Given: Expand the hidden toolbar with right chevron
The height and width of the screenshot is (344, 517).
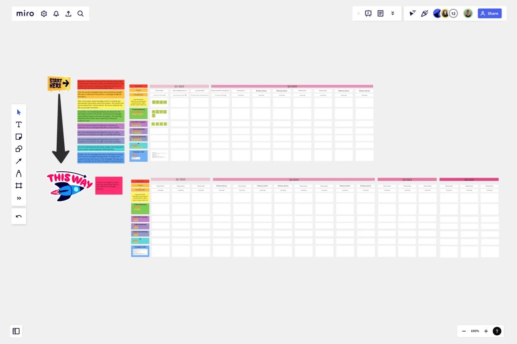Looking at the screenshot, I should coord(358,13).
